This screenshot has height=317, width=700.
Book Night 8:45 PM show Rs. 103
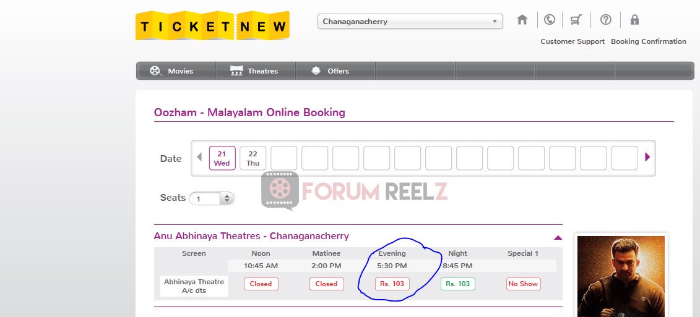click(457, 284)
